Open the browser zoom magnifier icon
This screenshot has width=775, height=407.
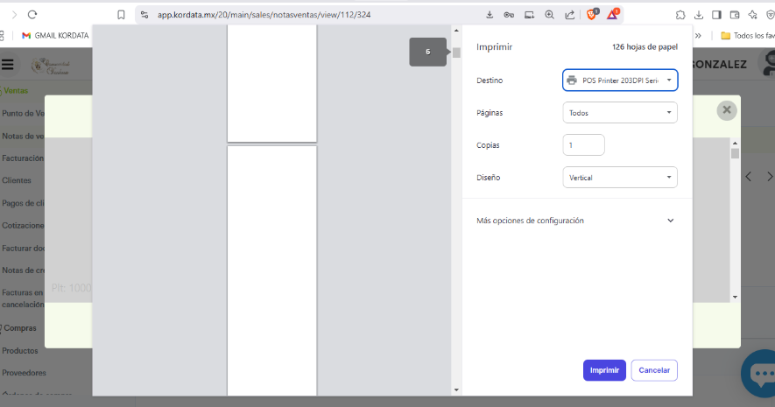coord(549,14)
